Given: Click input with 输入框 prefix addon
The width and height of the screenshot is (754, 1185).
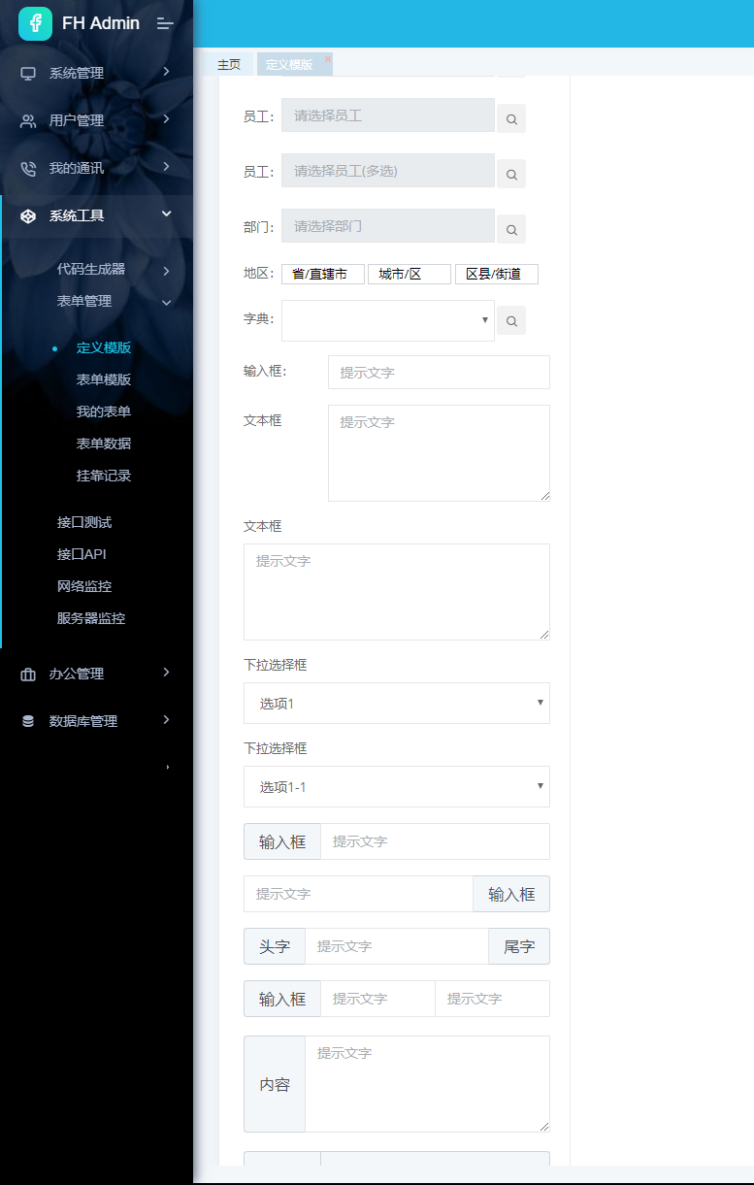Looking at the screenshot, I should click(435, 841).
